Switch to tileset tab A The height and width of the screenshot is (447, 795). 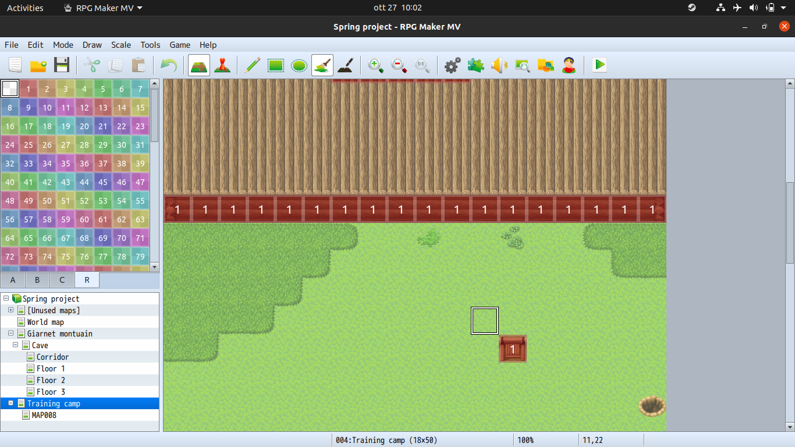tap(13, 280)
